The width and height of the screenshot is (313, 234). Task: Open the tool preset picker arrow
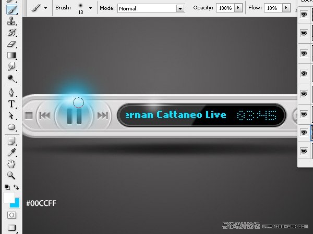[46, 8]
